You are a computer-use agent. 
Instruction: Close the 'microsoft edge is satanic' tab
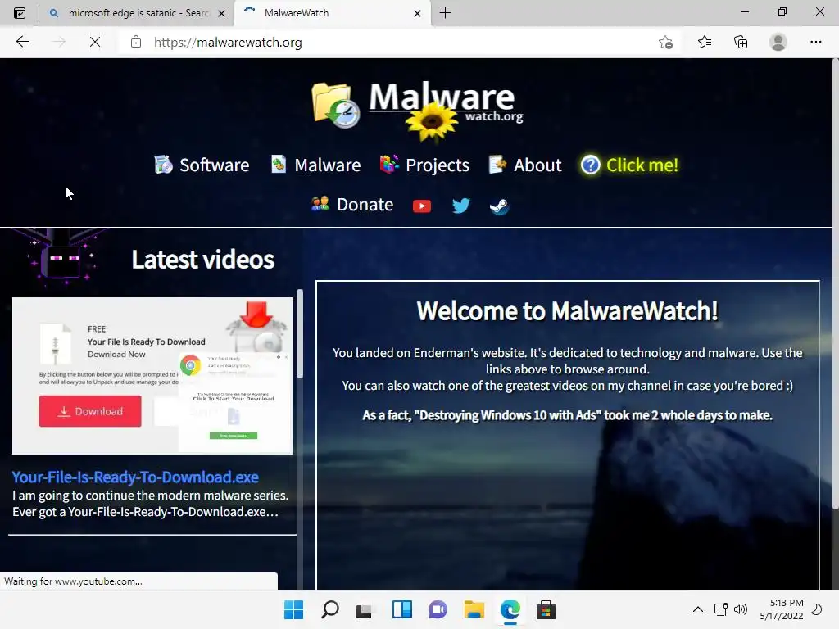[x=221, y=13]
